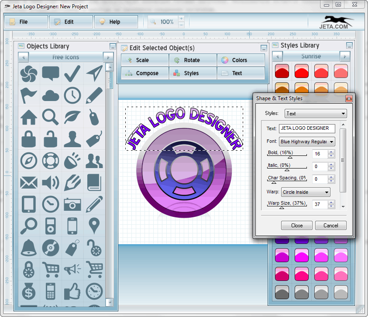Image resolution: width=368 pixels, height=317 pixels.
Task: Choose the checkmark icon
Action: coord(72,74)
